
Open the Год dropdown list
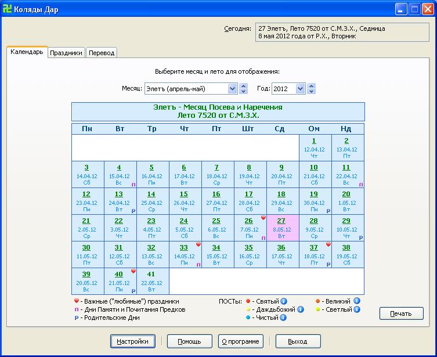(300, 89)
